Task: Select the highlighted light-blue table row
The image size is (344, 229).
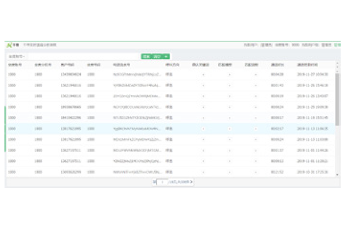Action: pos(170,129)
